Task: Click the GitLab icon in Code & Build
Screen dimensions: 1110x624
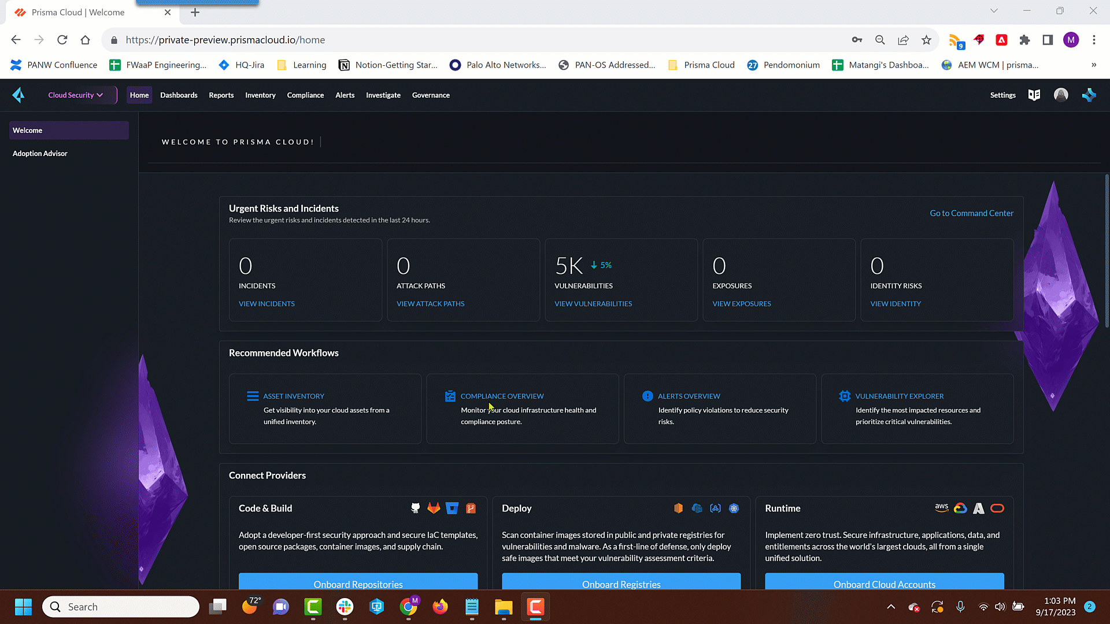Action: coord(434,508)
